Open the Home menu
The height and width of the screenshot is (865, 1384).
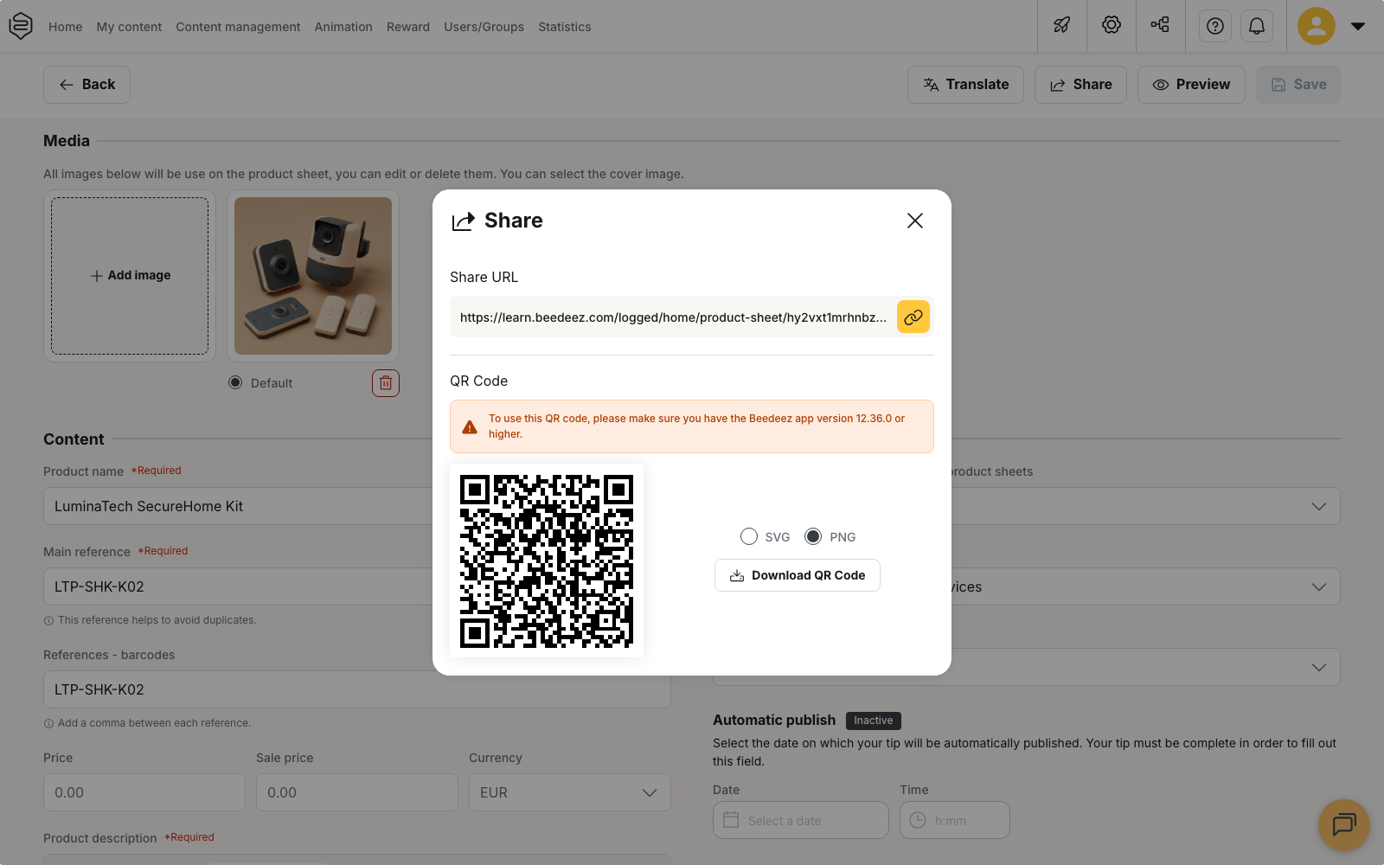pyautogui.click(x=66, y=27)
